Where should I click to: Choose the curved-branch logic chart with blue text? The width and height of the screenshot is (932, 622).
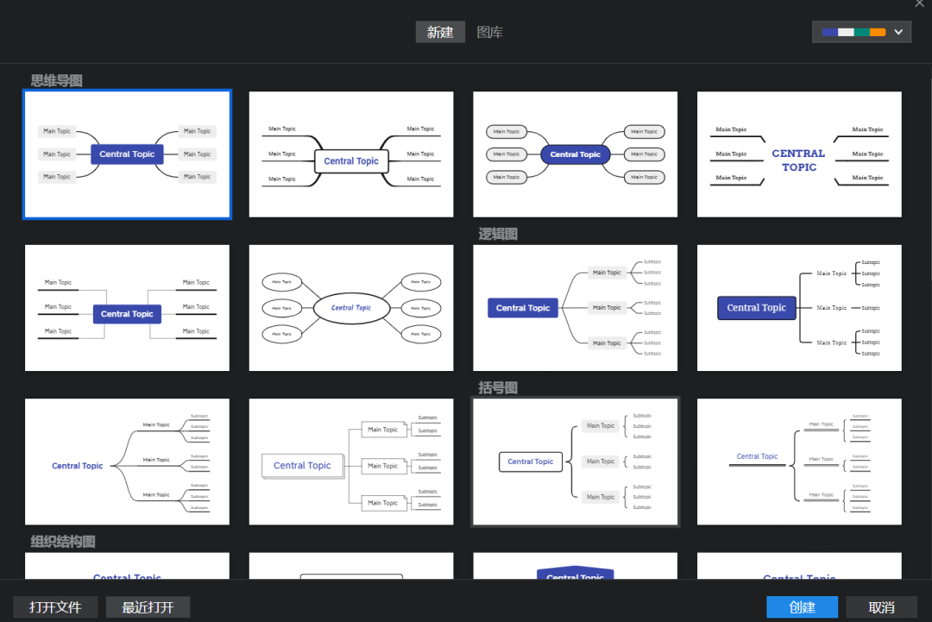pyautogui.click(x=127, y=462)
